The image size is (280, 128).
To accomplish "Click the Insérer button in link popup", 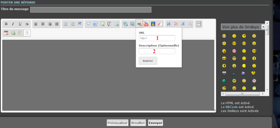I will [x=148, y=61].
